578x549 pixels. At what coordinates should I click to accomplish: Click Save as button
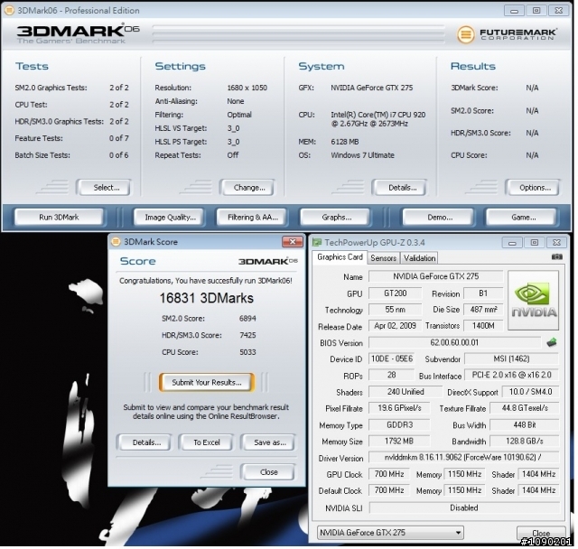click(x=269, y=442)
